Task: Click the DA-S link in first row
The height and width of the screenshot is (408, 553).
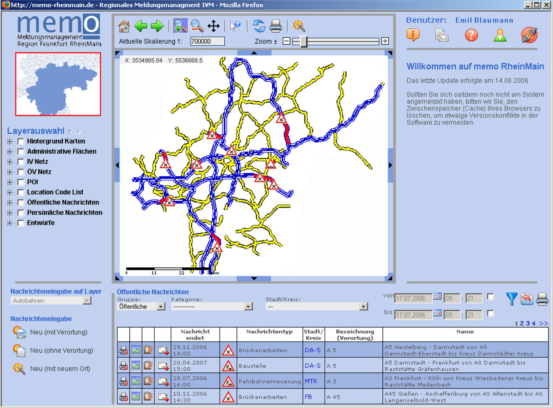Action: (x=312, y=350)
